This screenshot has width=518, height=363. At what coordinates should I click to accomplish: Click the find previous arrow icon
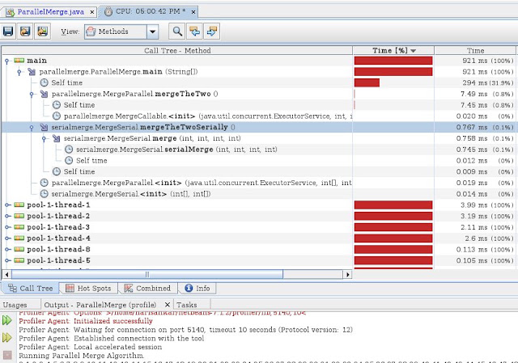point(194,32)
